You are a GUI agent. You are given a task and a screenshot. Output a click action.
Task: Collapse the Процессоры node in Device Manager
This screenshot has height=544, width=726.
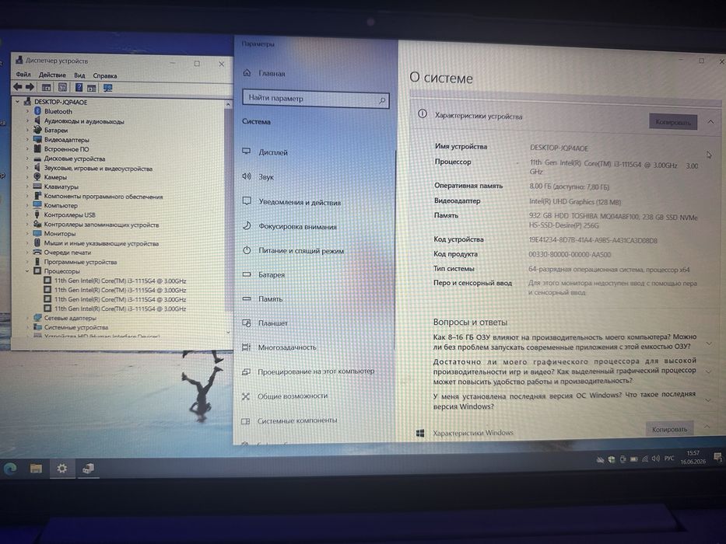click(x=27, y=271)
